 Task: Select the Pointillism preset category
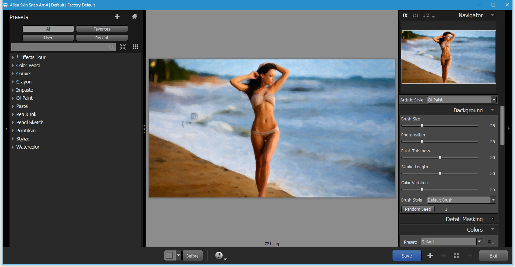pos(26,131)
